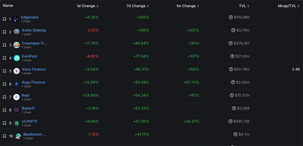Image resolution: width=303 pixels, height=146 pixels.
Task: Bookmark the Veno Finance row
Action: tap(5, 71)
